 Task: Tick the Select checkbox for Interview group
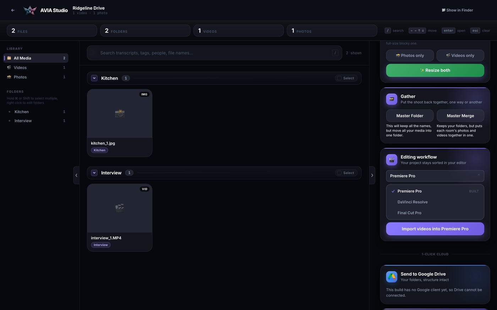pos(339,173)
